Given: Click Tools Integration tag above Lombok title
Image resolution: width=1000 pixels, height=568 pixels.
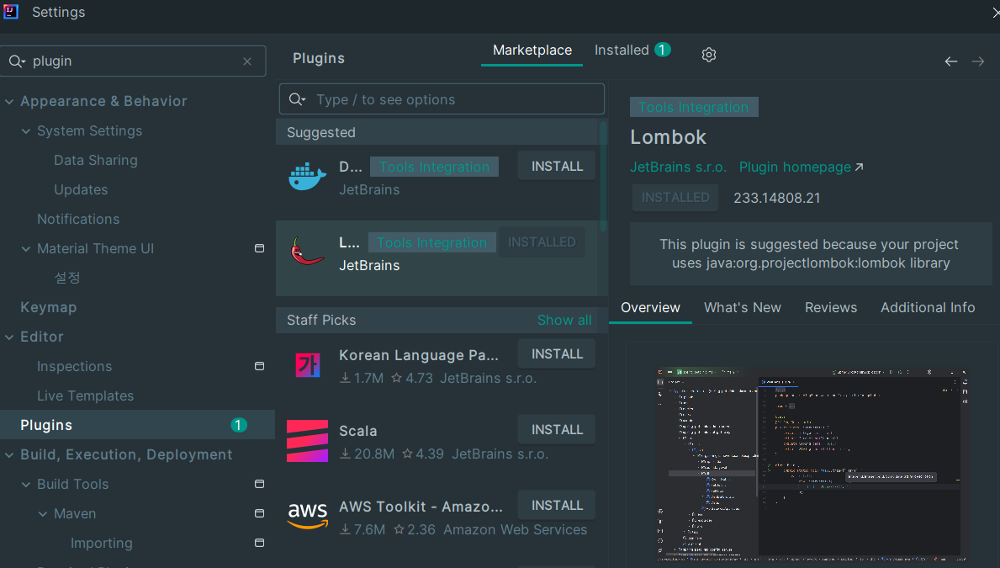Looking at the screenshot, I should [x=694, y=107].
